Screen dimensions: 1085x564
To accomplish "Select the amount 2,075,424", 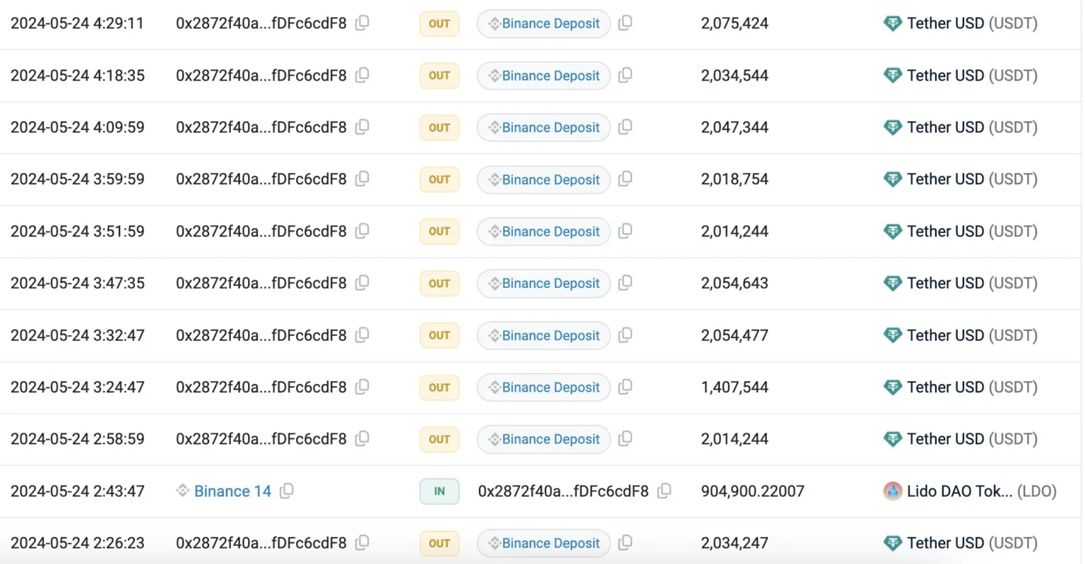I will [735, 23].
